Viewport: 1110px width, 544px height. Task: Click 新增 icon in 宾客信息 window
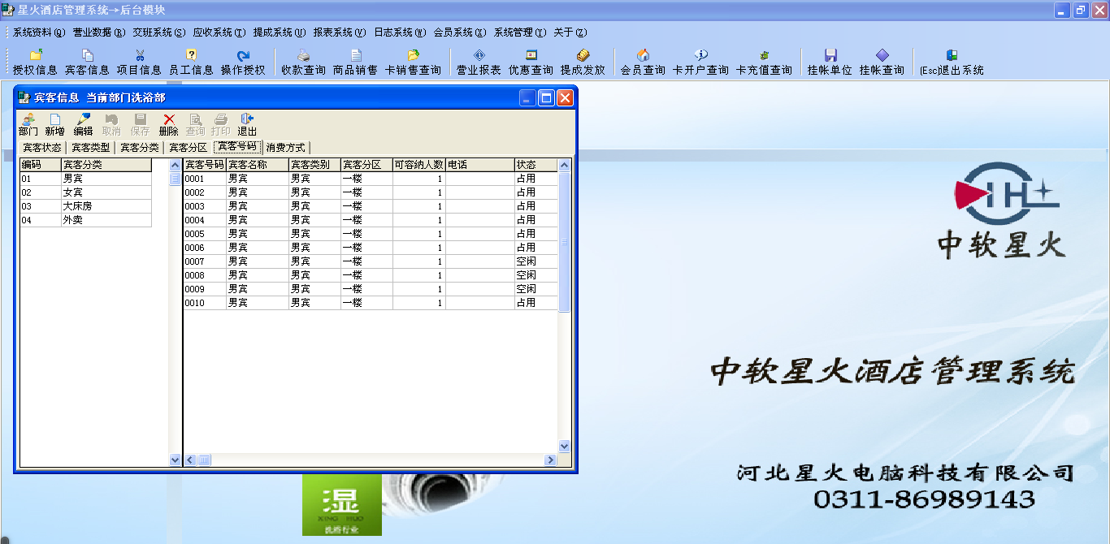pos(54,124)
